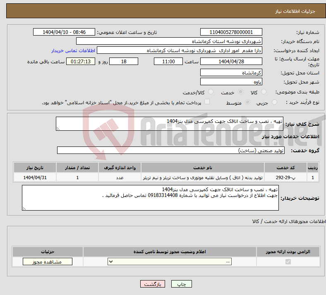Click the delivery city field پاوه
326x295 pixels.
click(x=231, y=82)
